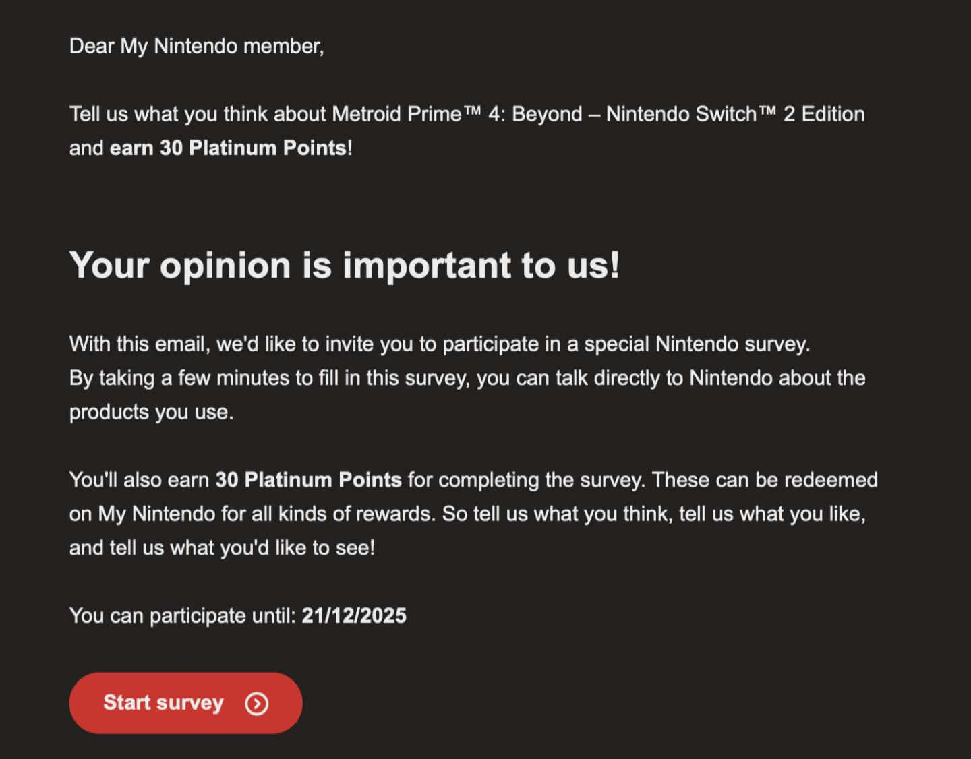Click 'You'll also earn' at the paragraph start

tap(139, 480)
